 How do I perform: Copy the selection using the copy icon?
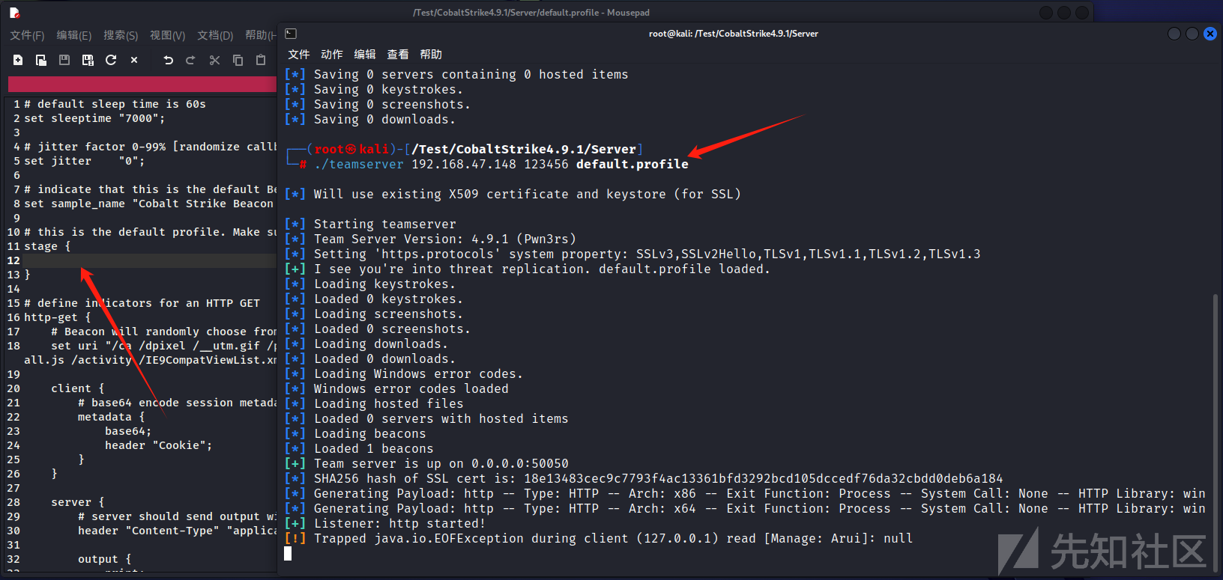click(238, 60)
